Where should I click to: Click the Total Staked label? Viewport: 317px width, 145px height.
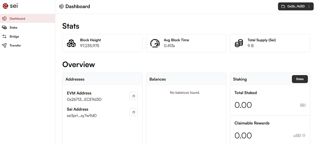tap(246, 93)
